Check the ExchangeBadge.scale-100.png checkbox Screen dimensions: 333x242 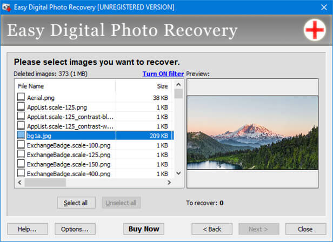pos(21,145)
